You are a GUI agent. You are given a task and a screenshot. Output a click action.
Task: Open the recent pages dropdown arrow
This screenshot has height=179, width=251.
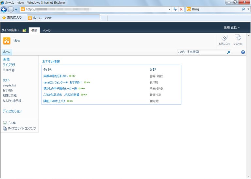16,9
